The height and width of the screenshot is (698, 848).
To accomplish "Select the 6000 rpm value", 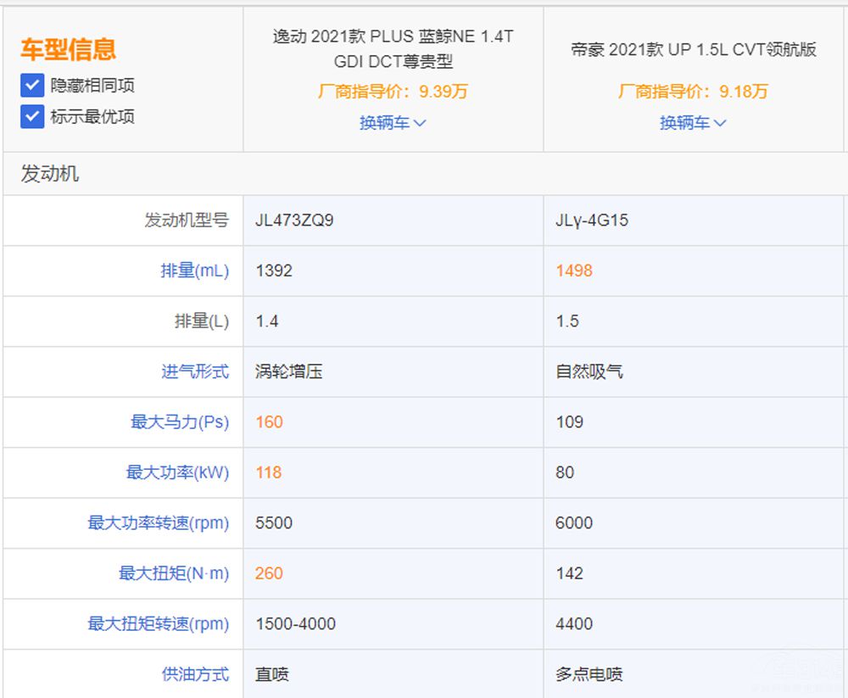I will [574, 522].
